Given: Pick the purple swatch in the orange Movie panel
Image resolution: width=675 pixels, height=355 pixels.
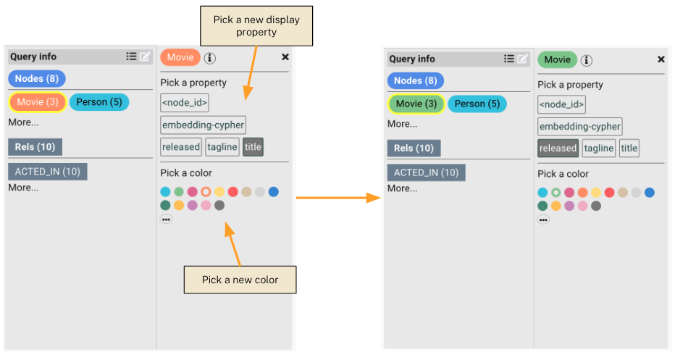Looking at the screenshot, I should click(x=193, y=206).
